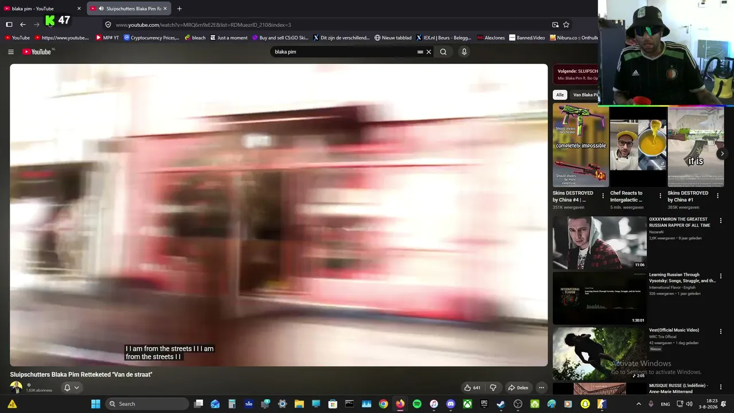Open options for MUSIQUE RUSSE video
The width and height of the screenshot is (734, 413).
pyautogui.click(x=721, y=387)
